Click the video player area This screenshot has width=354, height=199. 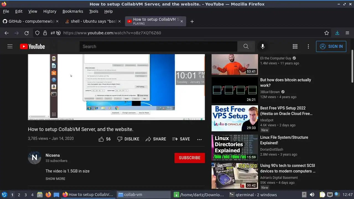click(x=116, y=87)
